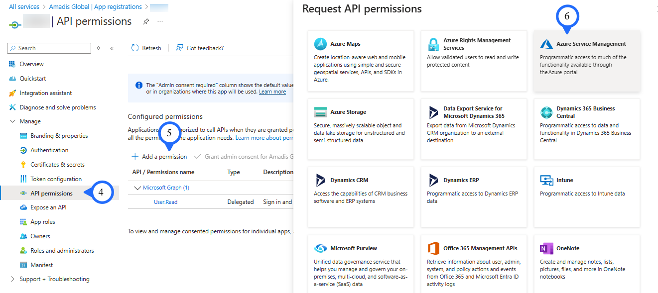Click the Learn more link in info banner
The height and width of the screenshot is (293, 658).
pos(272,92)
